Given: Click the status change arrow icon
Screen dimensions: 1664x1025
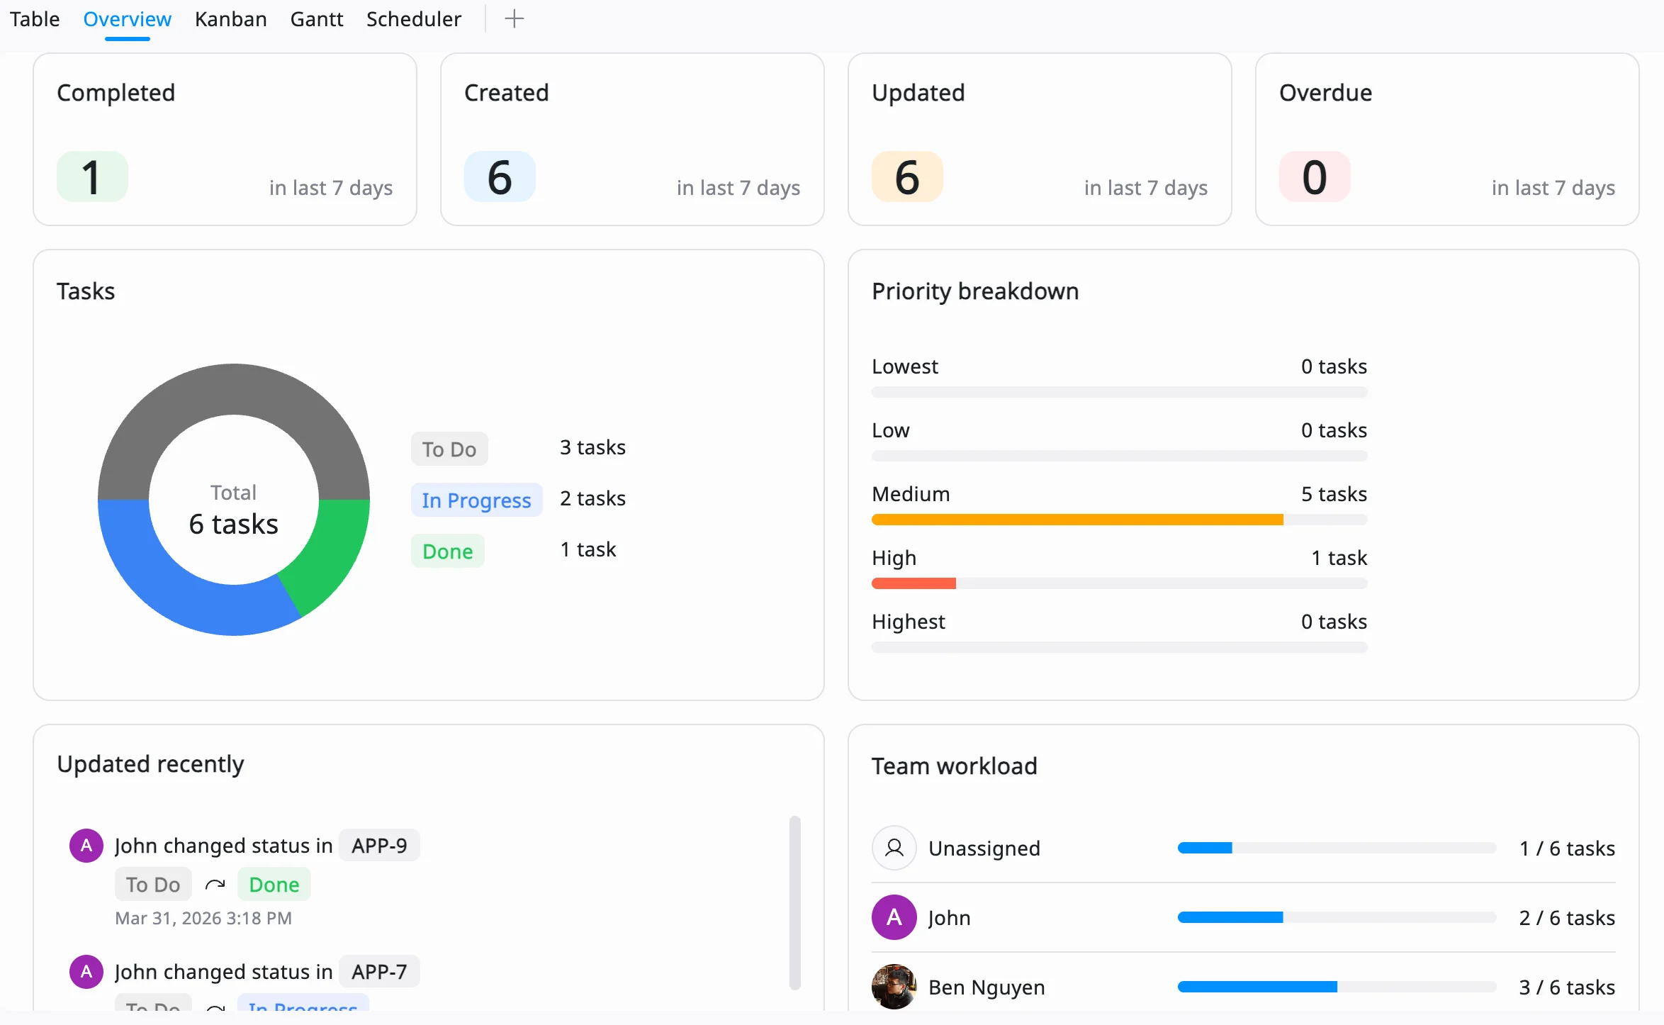Looking at the screenshot, I should 215,885.
